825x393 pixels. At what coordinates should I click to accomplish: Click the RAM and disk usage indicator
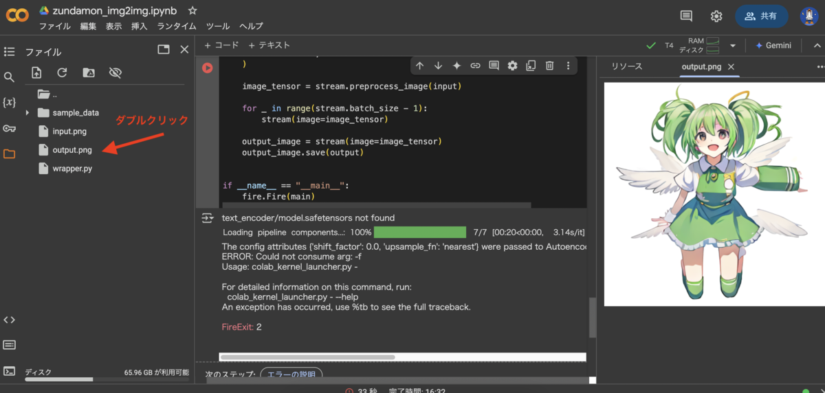point(699,45)
